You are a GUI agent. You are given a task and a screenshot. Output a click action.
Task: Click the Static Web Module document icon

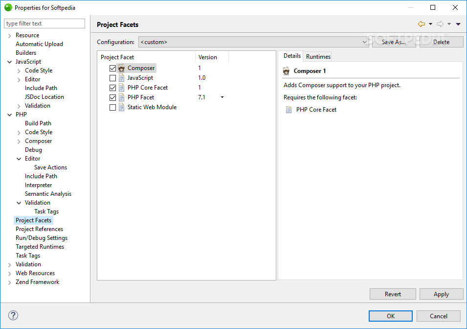click(x=121, y=107)
